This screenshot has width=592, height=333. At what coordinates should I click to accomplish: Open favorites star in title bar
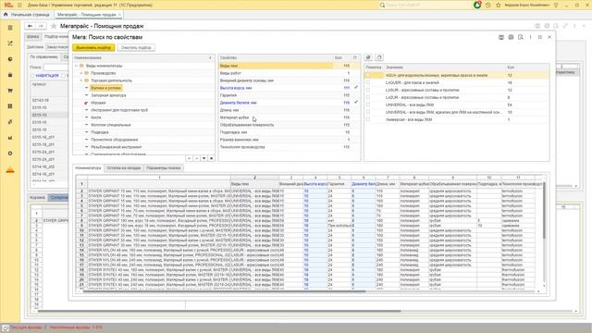(x=499, y=6)
